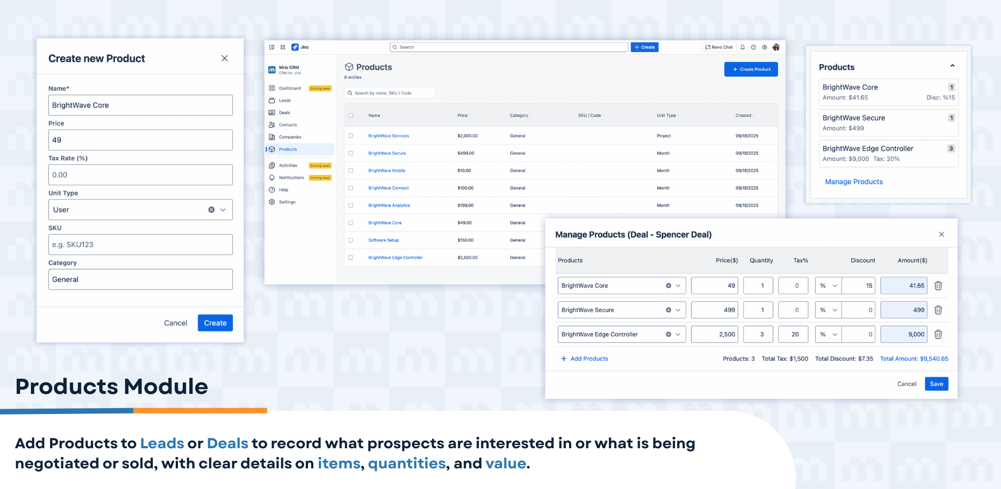
Task: Open Settings in the CRM sidebar
Action: click(x=287, y=202)
